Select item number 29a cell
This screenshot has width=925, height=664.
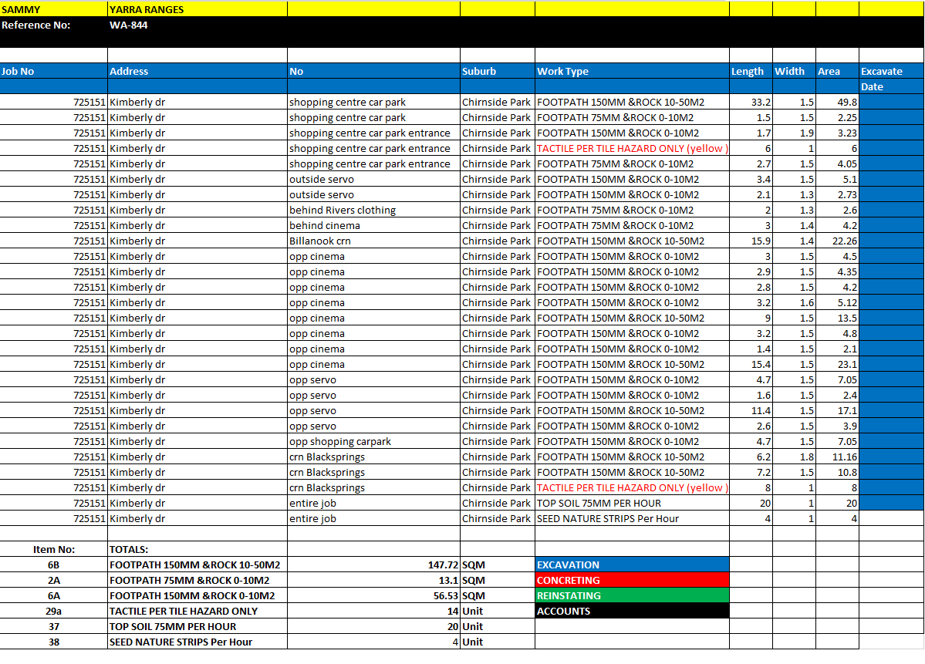click(x=53, y=611)
